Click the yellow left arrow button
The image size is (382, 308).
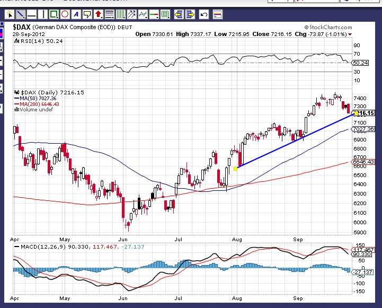pos(179,14)
